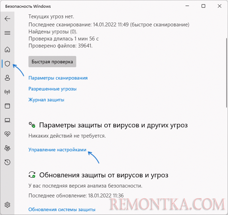Open Журнал защиты link

(x=46, y=100)
